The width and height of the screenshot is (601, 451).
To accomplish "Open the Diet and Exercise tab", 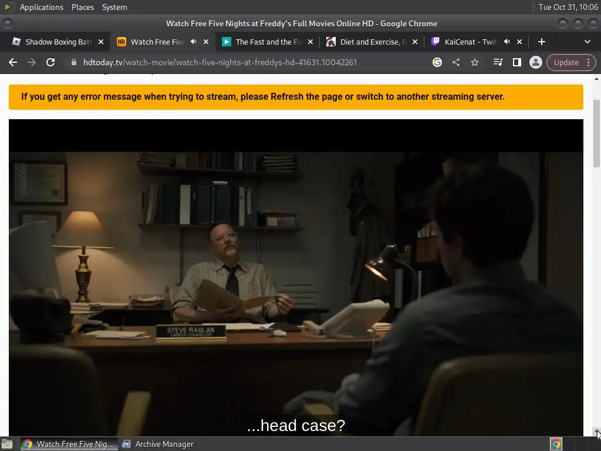I will tap(373, 42).
